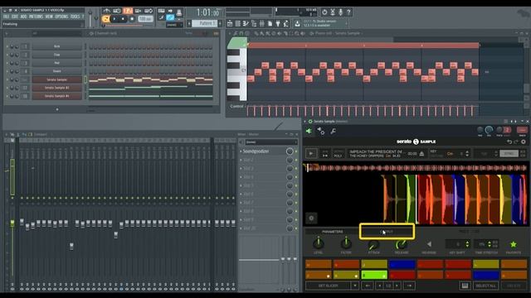Click the transport Stop button

tap(123, 19)
